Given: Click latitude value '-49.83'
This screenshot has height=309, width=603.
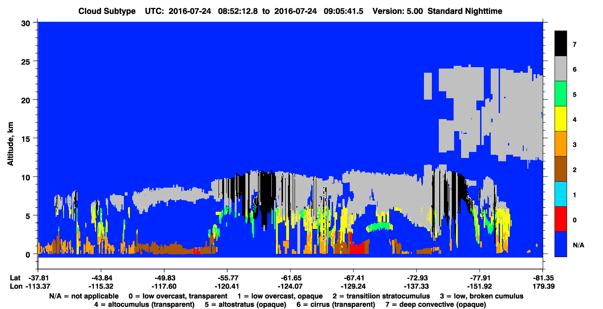Looking at the screenshot, I should coord(164,278).
